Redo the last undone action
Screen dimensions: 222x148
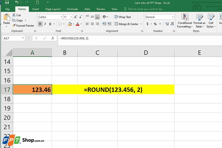coord(27,2)
